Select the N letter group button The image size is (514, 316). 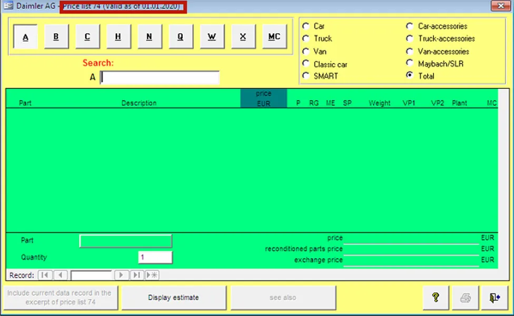pos(149,37)
